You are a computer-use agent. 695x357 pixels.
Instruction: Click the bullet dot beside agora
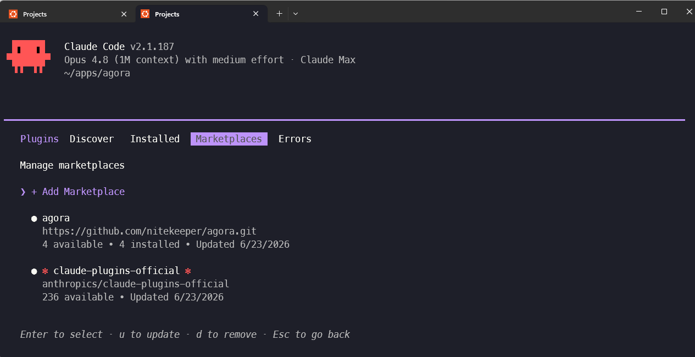point(34,219)
